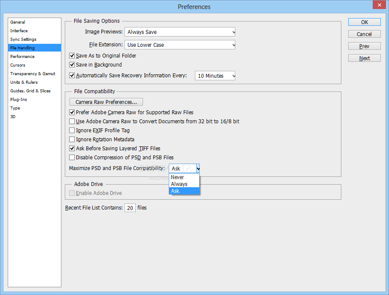This screenshot has width=389, height=295.
Task: Toggle Ask Before Saving Layered TIFF Files
Action: 72,149
